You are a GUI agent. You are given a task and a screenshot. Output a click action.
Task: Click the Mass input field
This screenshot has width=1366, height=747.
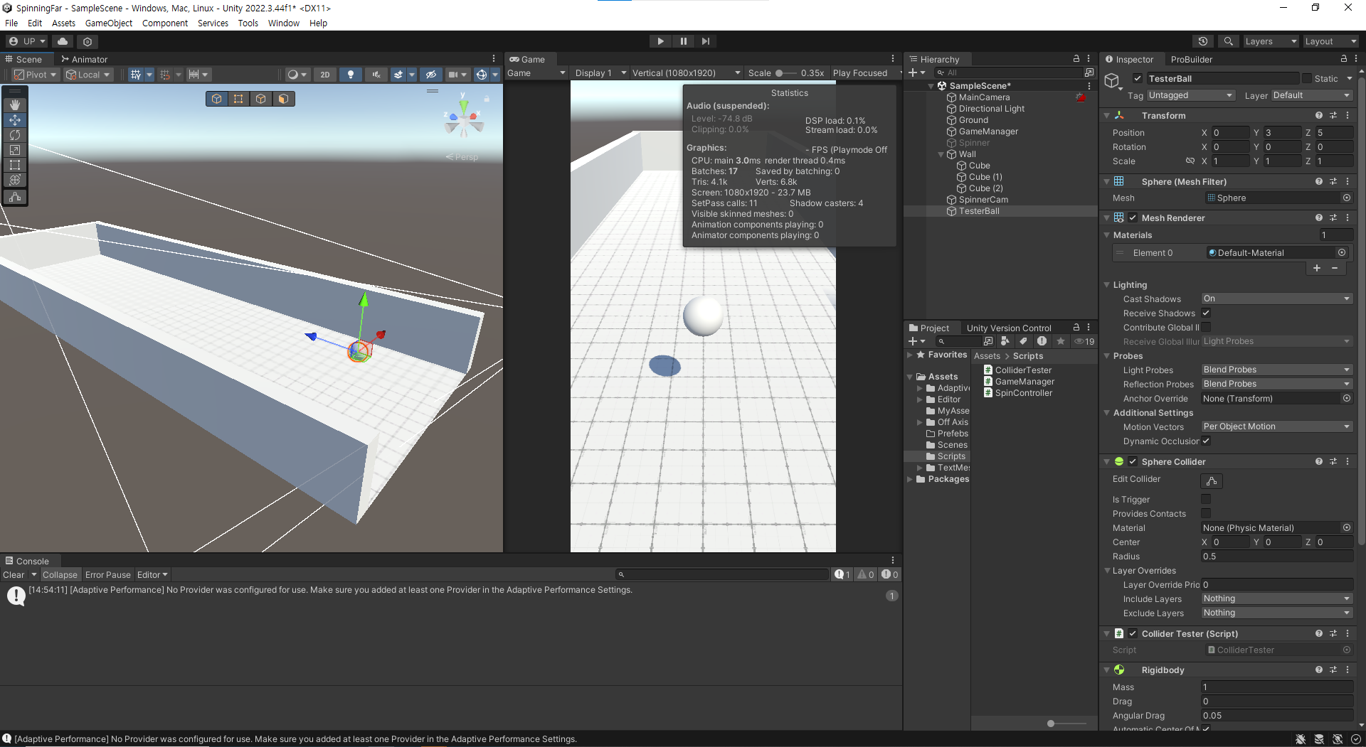[x=1276, y=687]
